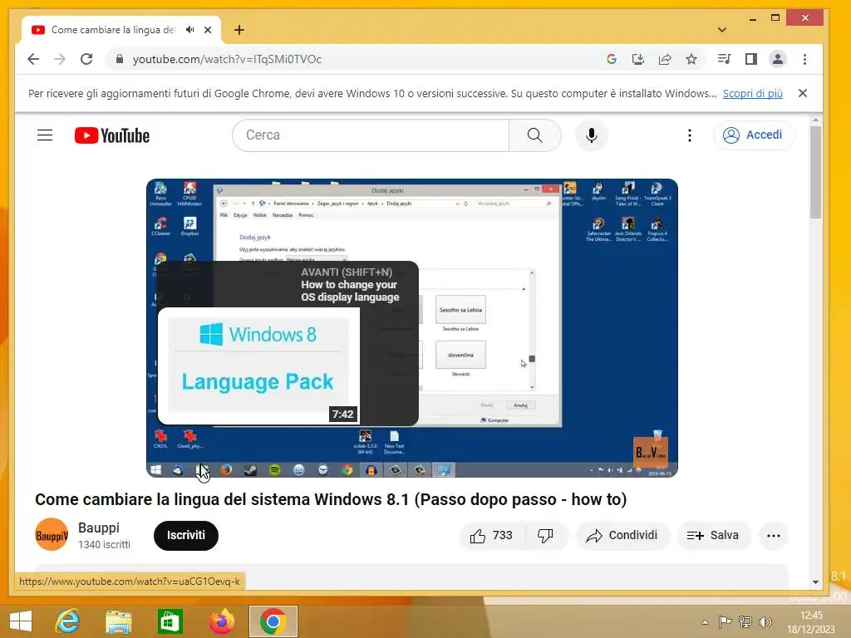Launch Firefox from taskbar

[221, 621]
